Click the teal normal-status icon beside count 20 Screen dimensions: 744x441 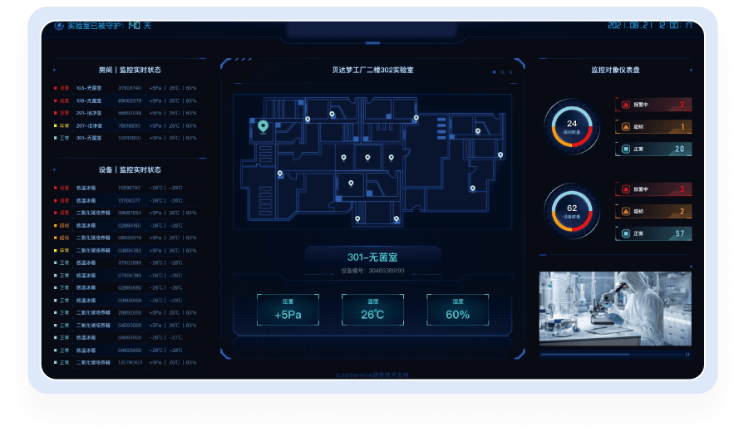click(626, 149)
